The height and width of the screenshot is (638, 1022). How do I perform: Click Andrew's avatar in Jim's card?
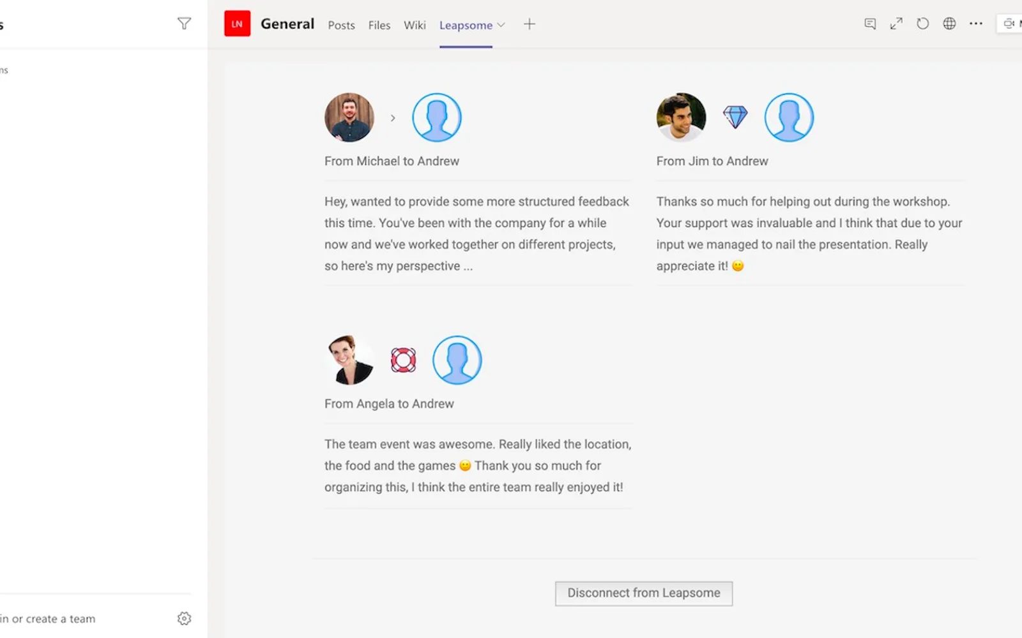[789, 117]
